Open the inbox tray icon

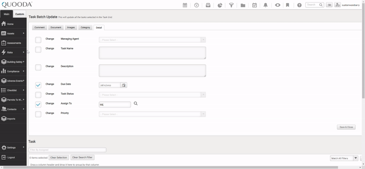tap(208, 5)
